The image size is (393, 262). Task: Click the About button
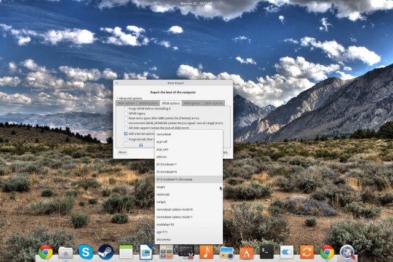click(122, 152)
